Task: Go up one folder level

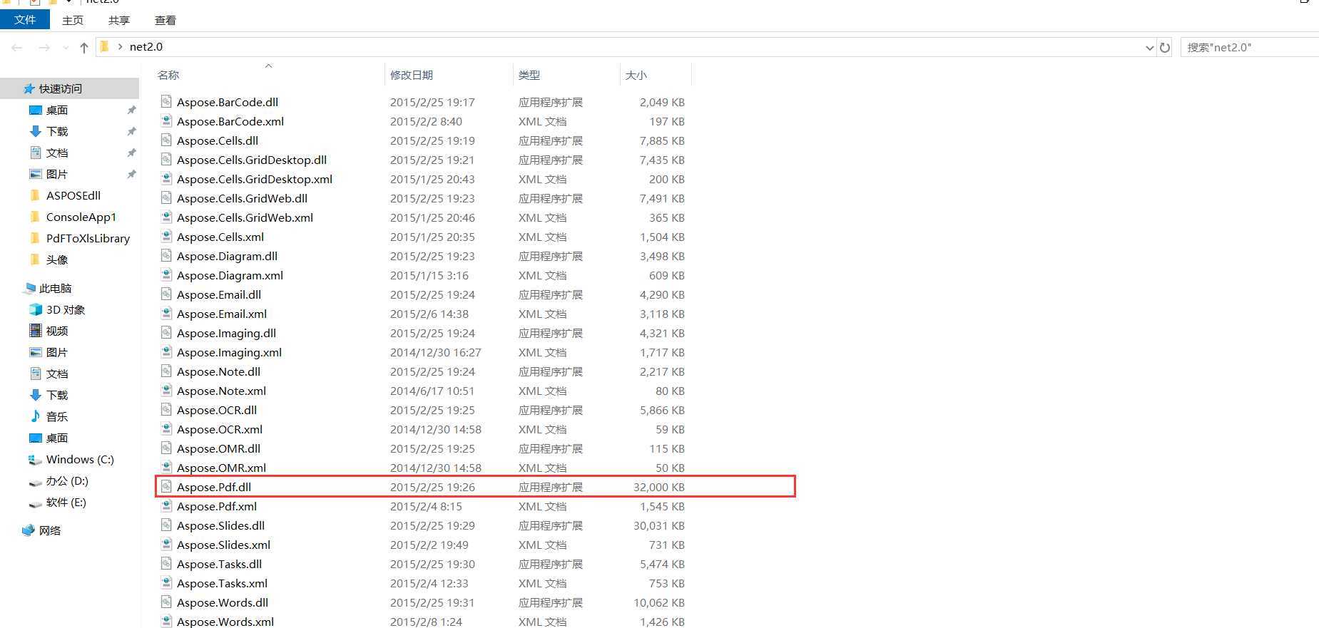Action: (84, 48)
